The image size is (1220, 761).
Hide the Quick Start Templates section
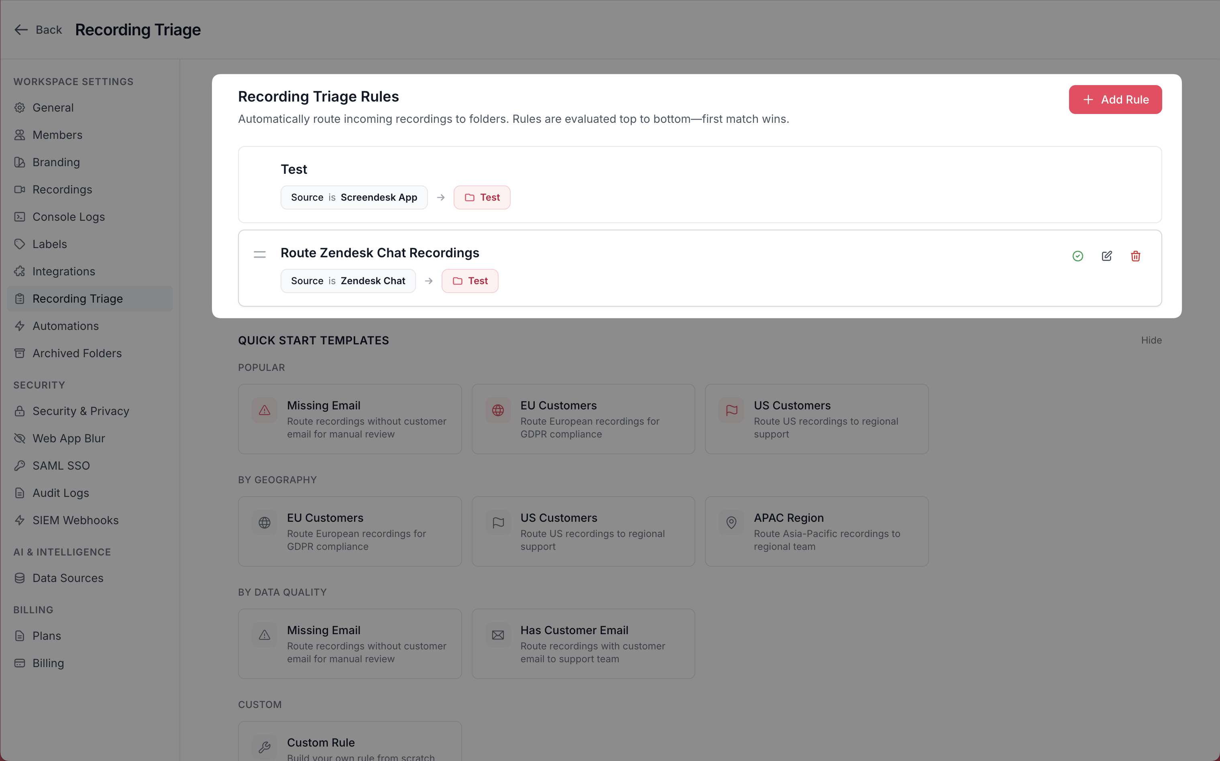(x=1151, y=340)
